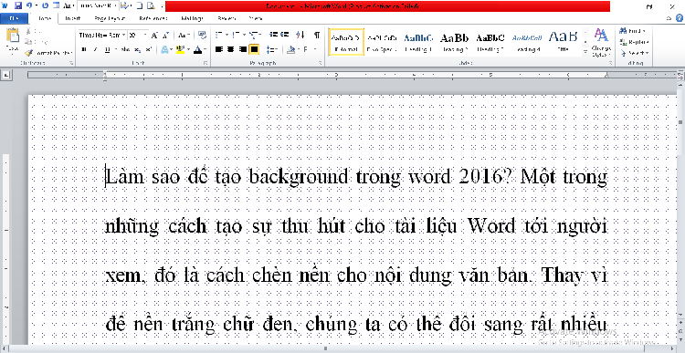Expand the font color dropdown arrow
Viewport: 685px width, 353px height.
(205, 49)
